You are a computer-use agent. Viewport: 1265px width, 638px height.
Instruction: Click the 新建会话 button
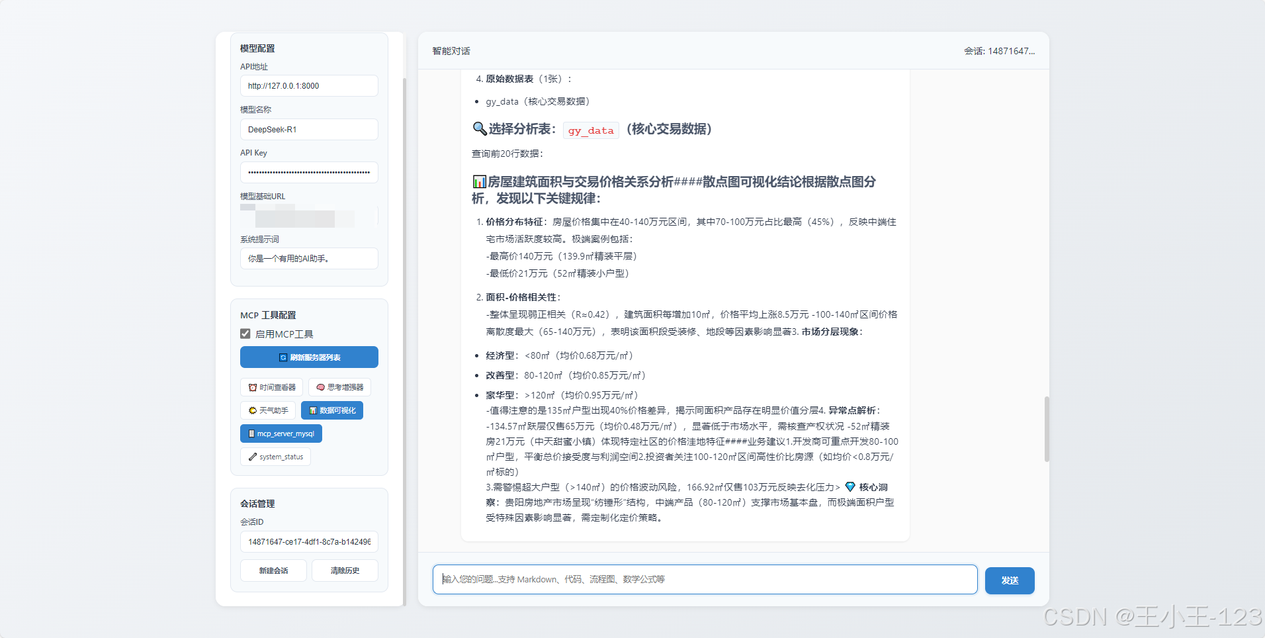pos(273,570)
